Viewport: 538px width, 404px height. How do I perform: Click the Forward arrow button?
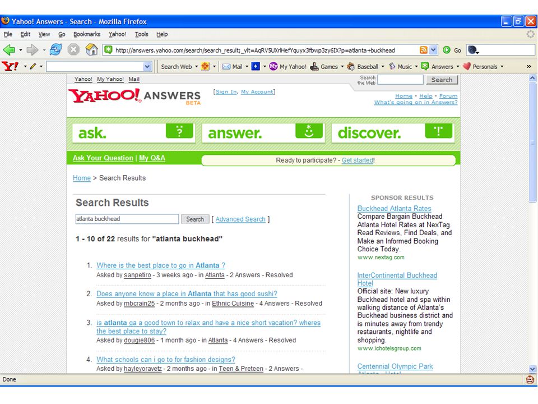click(x=33, y=50)
